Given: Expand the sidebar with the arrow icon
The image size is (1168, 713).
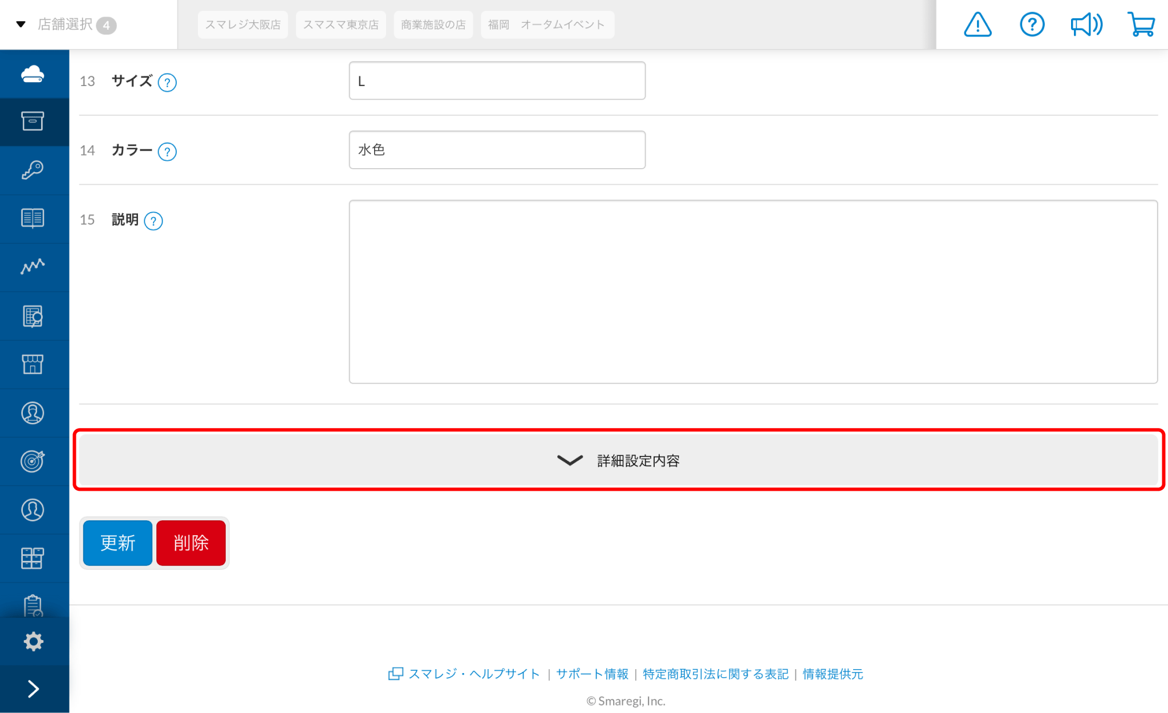Looking at the screenshot, I should click(34, 689).
